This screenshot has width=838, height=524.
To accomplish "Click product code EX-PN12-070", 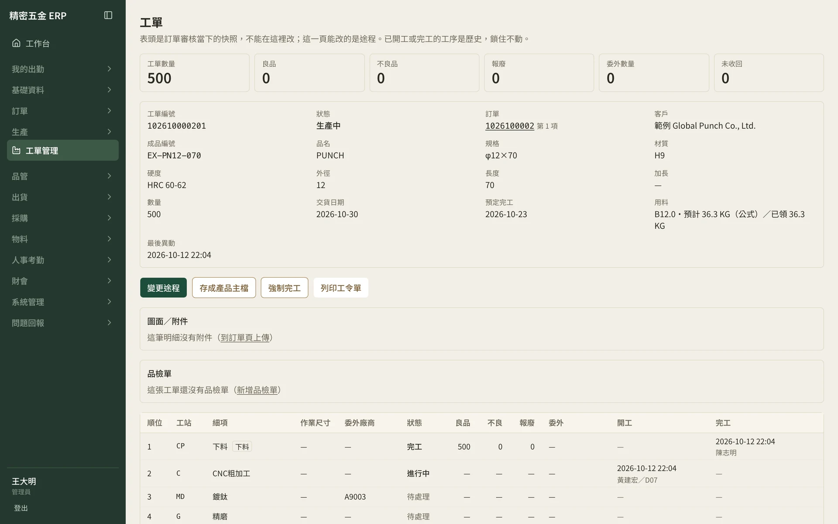I will (x=174, y=155).
